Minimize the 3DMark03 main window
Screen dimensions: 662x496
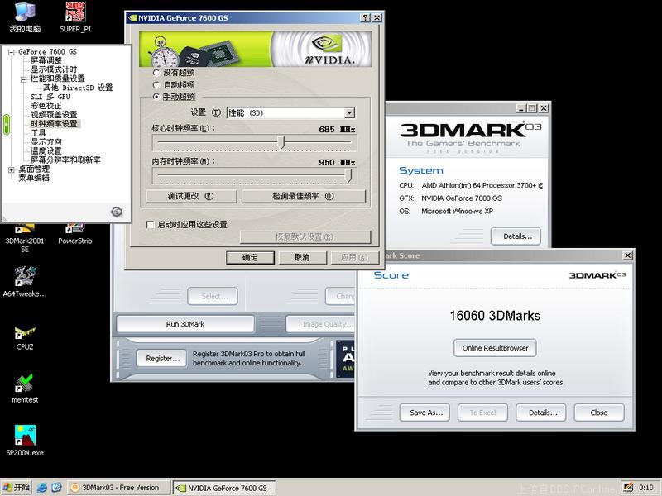[x=522, y=108]
